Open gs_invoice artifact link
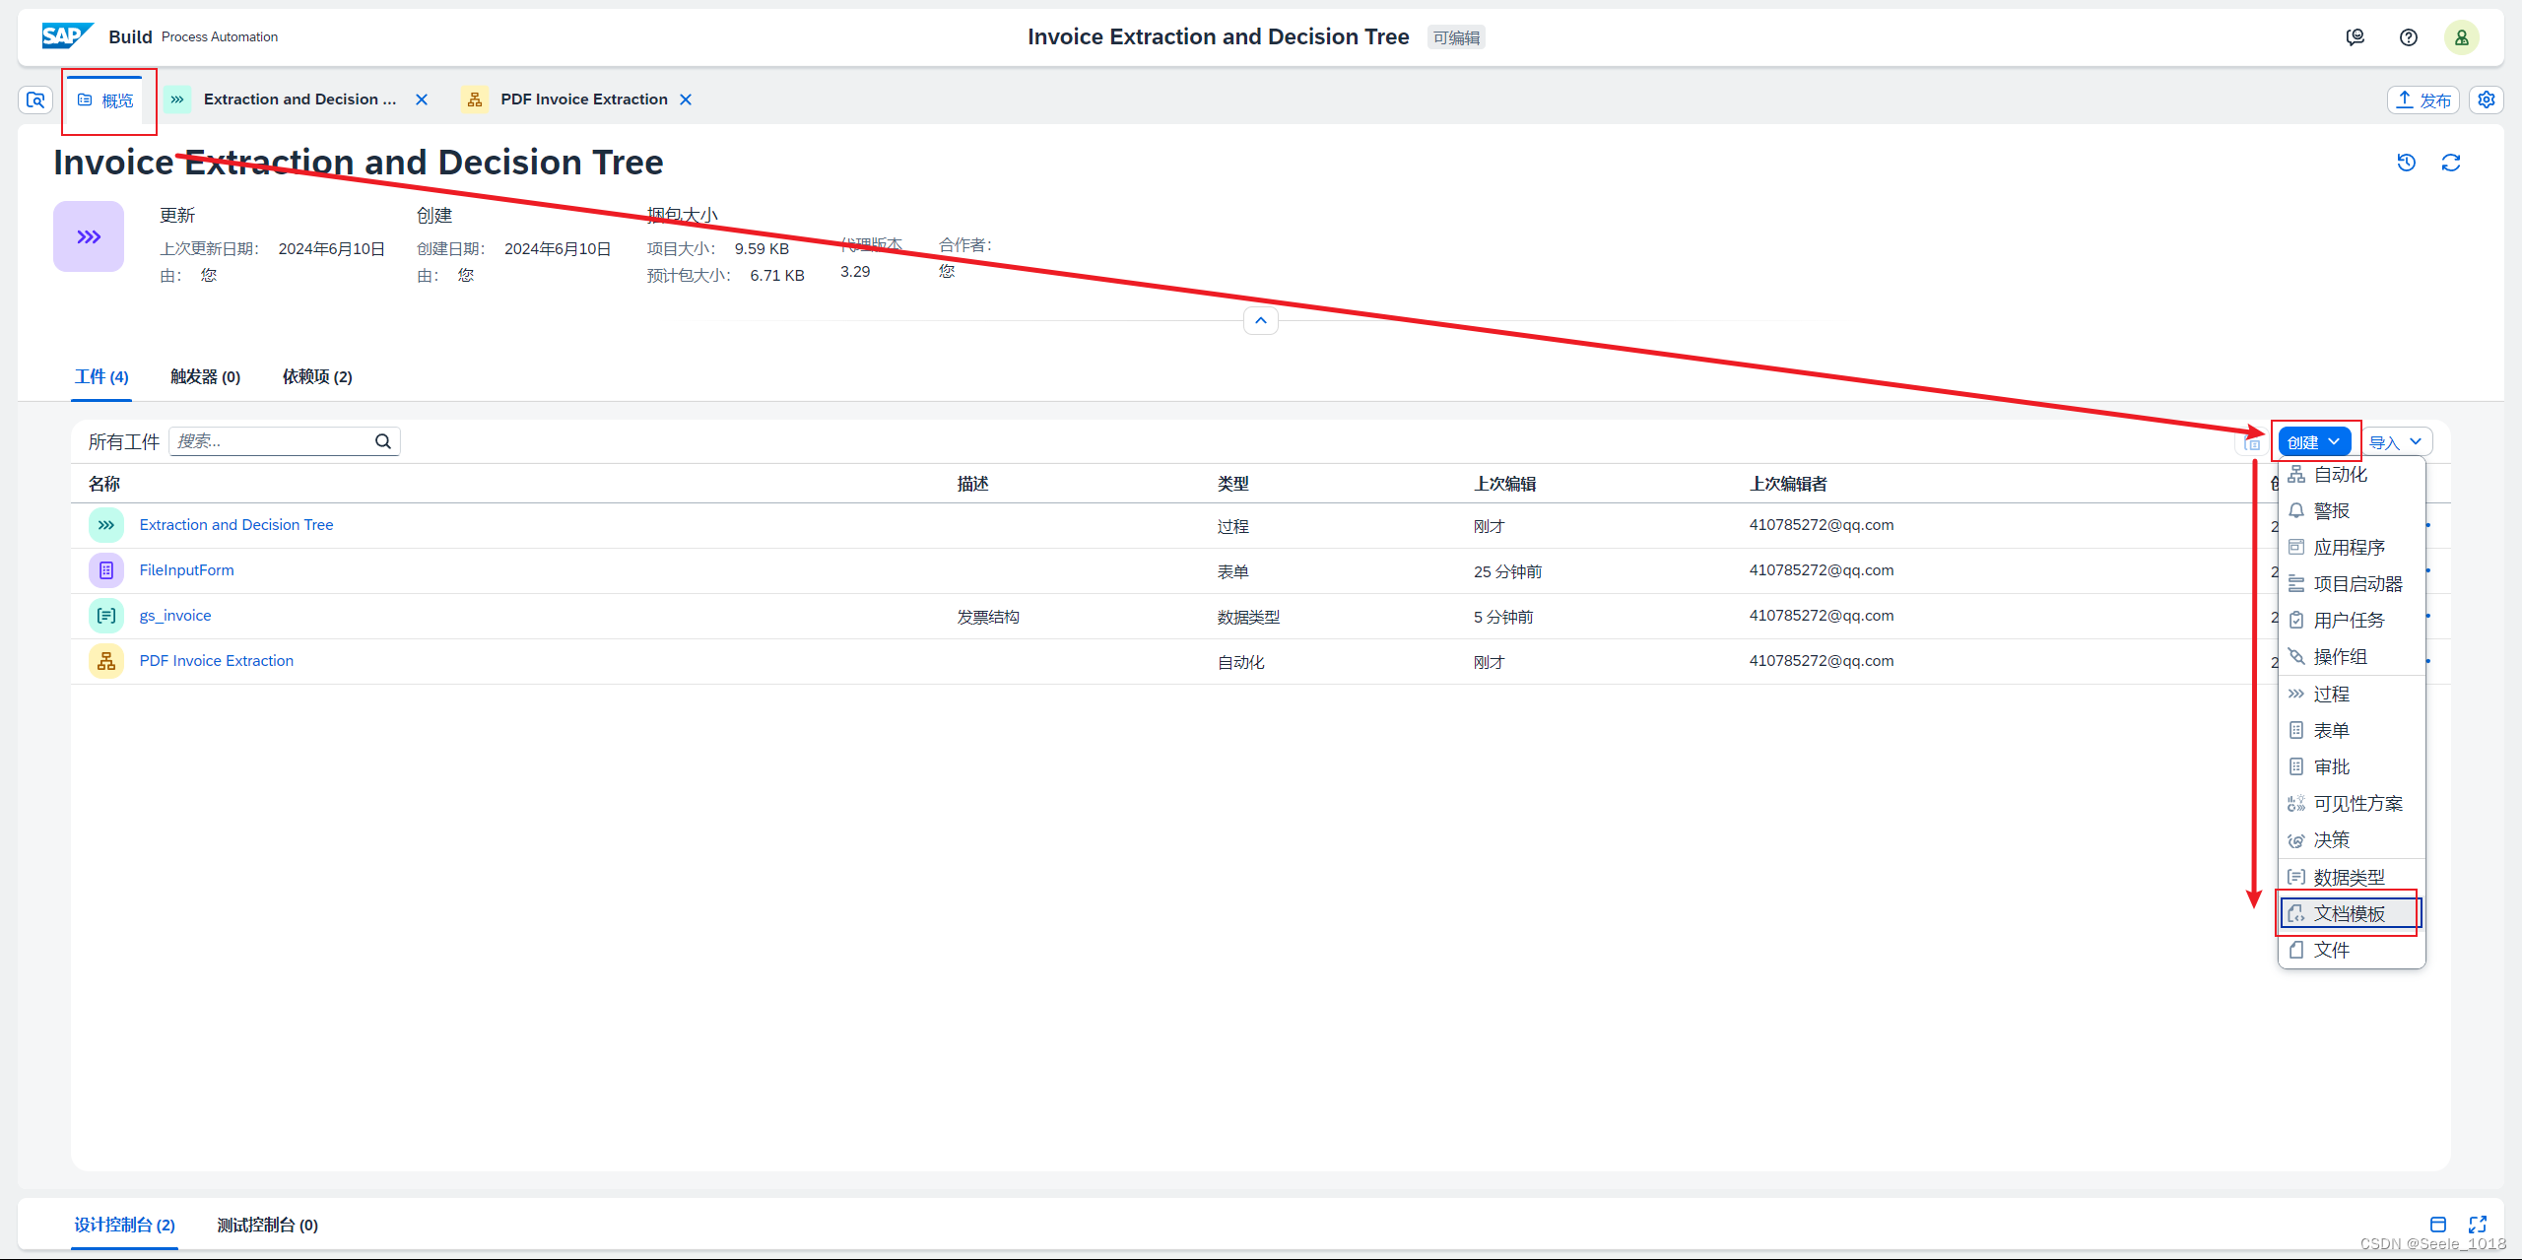The width and height of the screenshot is (2522, 1260). [175, 616]
